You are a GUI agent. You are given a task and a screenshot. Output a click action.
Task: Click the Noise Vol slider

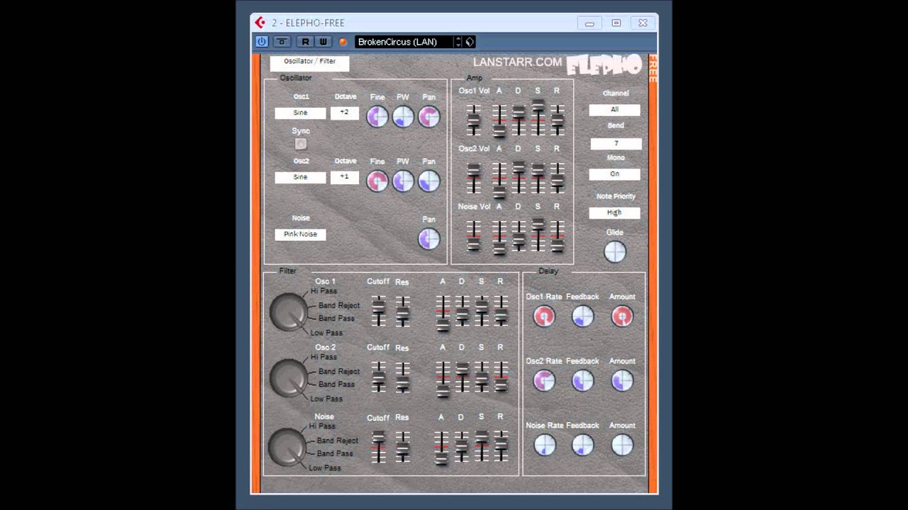(473, 236)
